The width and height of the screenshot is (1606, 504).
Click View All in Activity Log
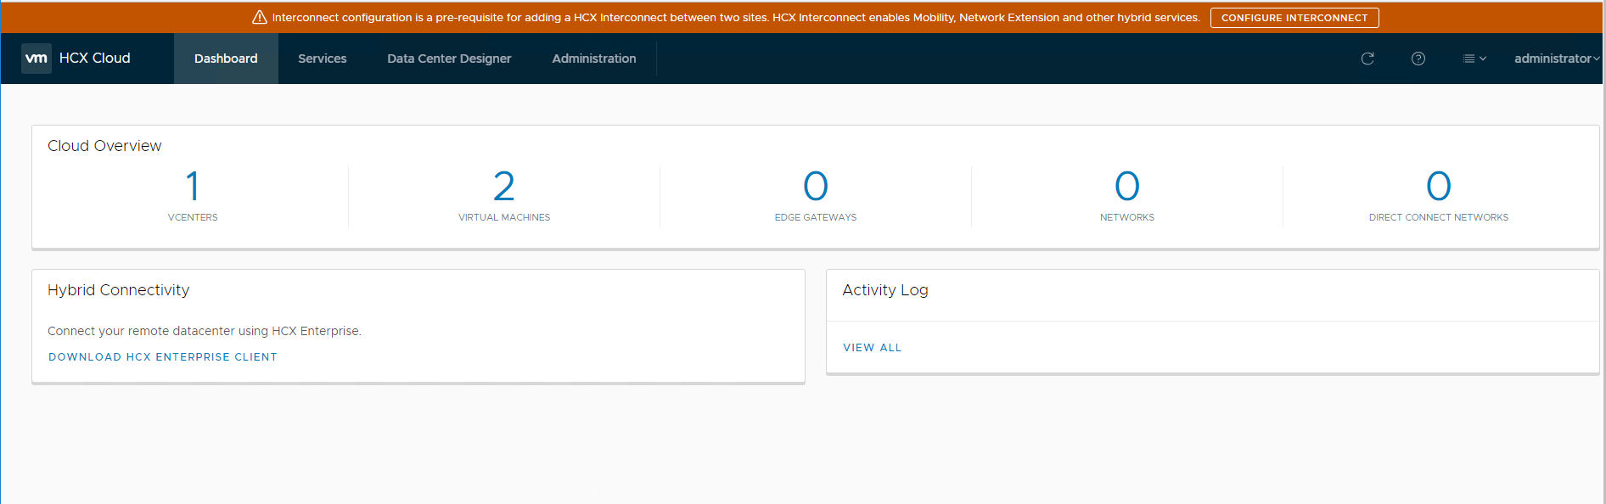click(x=873, y=348)
